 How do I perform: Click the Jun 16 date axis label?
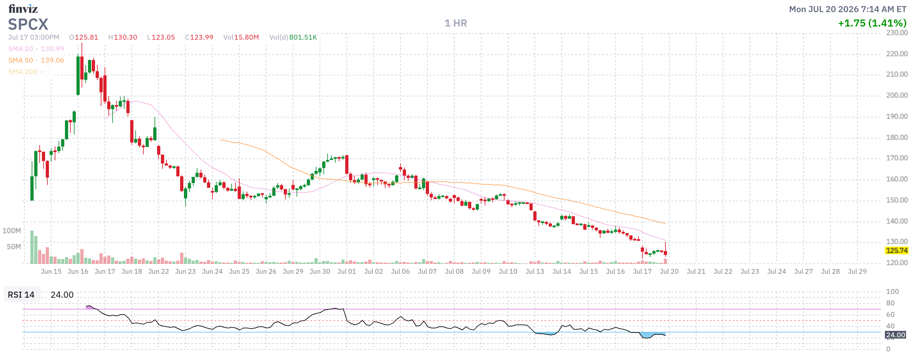click(x=78, y=271)
